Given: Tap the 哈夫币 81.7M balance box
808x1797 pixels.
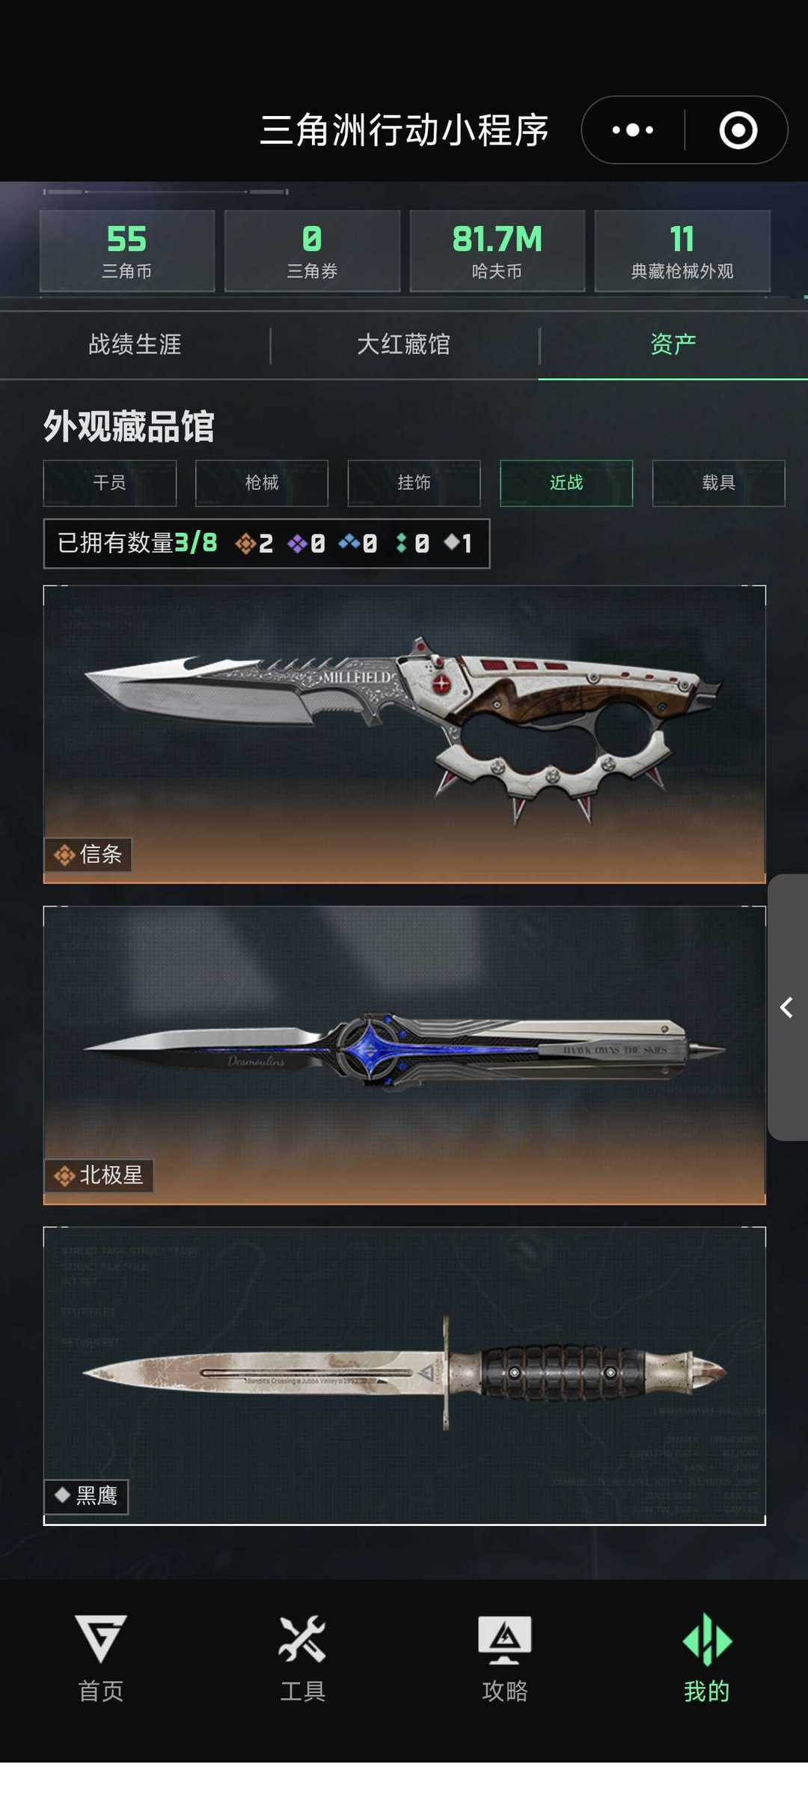Looking at the screenshot, I should (x=497, y=251).
